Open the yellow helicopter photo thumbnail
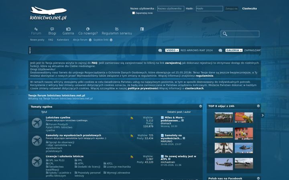 pos(244,117)
